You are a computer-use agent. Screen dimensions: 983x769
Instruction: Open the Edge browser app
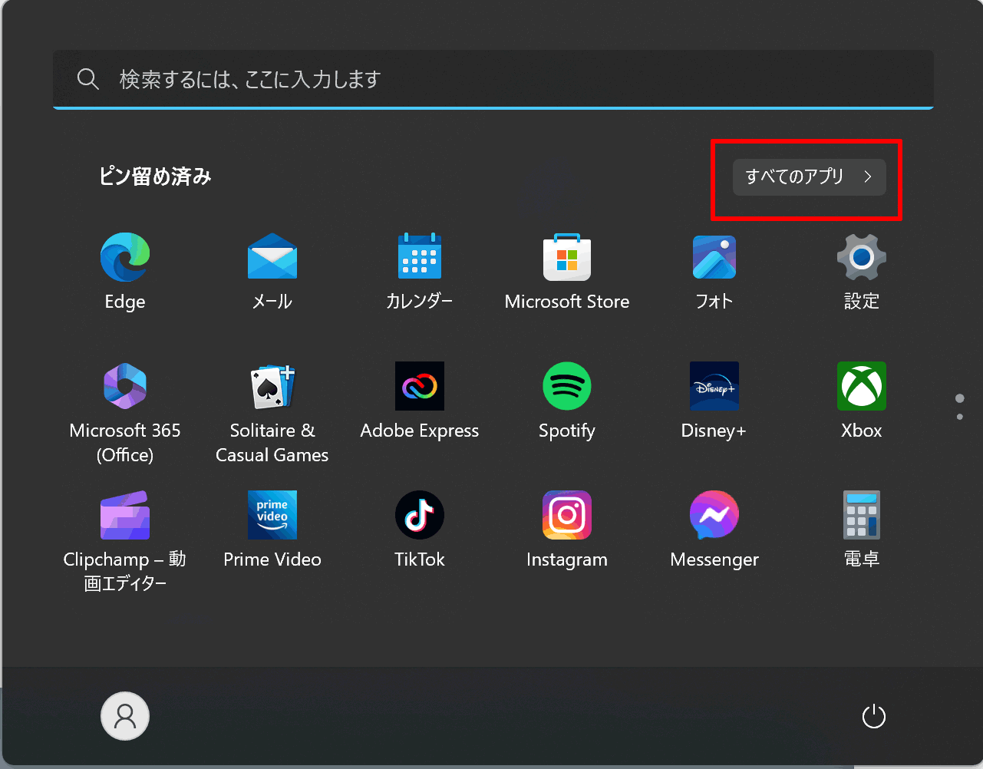click(x=124, y=272)
